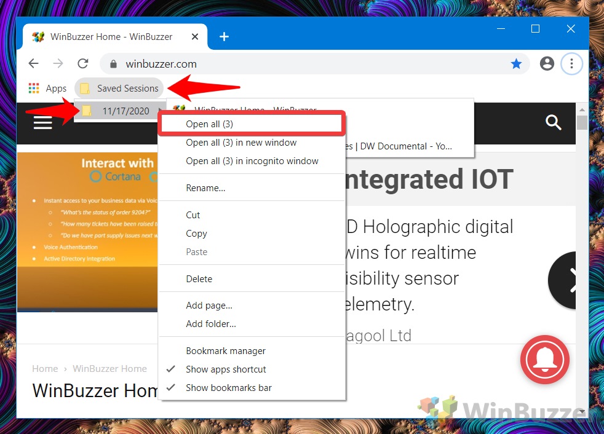
Task: Select Delete in context menu
Action: click(x=251, y=279)
